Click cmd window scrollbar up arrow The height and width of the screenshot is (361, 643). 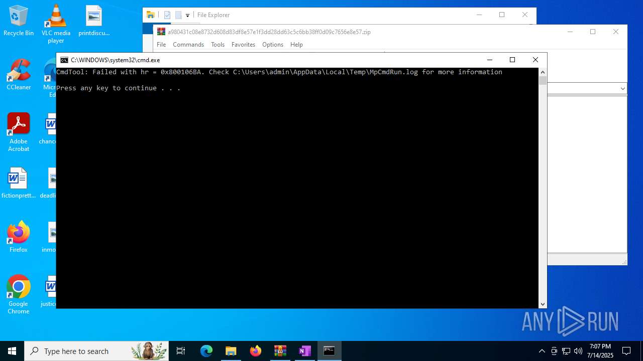coord(543,72)
